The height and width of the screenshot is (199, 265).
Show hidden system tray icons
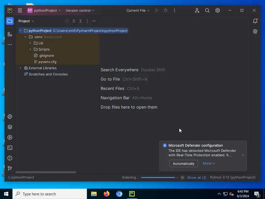coord(219,194)
